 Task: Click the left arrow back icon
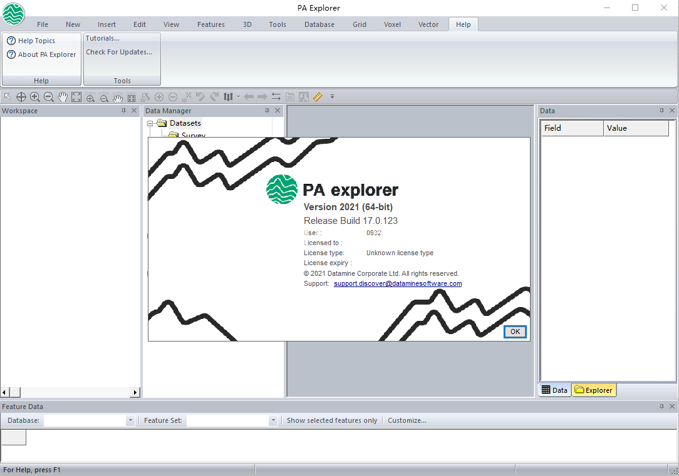pyautogui.click(x=249, y=97)
